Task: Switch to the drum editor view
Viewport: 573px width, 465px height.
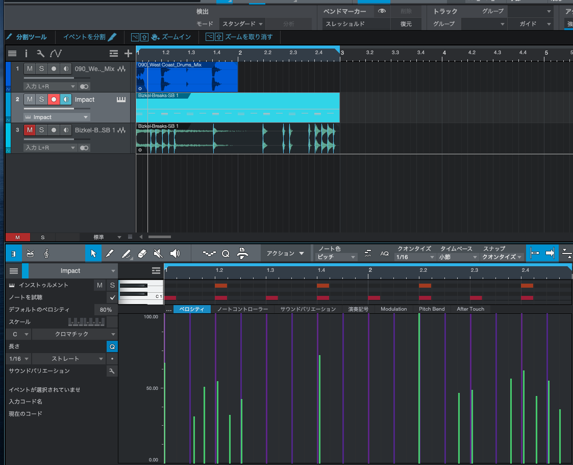Action: [30, 253]
